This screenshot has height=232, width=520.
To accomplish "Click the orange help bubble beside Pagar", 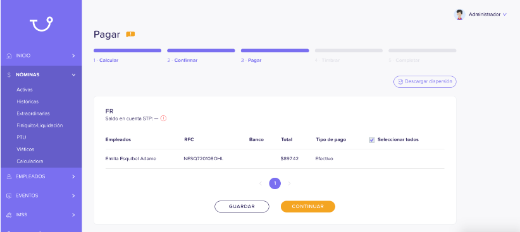I will (130, 34).
